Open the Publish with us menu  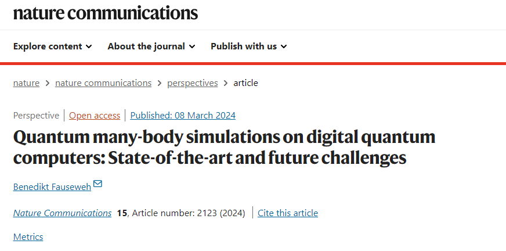tap(249, 46)
